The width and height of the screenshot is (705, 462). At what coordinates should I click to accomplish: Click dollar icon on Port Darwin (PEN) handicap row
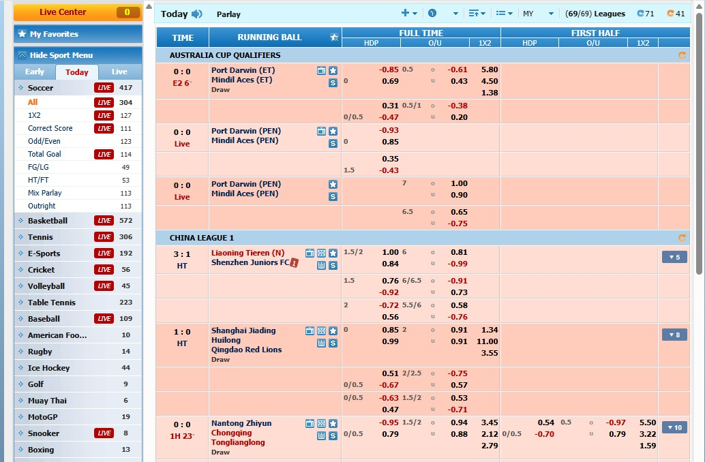pos(333,143)
